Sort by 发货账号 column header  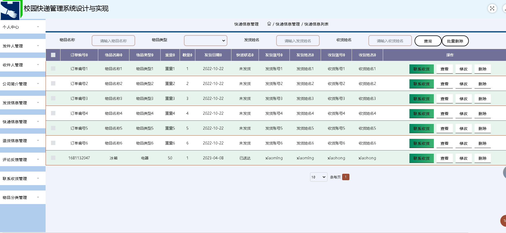(x=274, y=55)
